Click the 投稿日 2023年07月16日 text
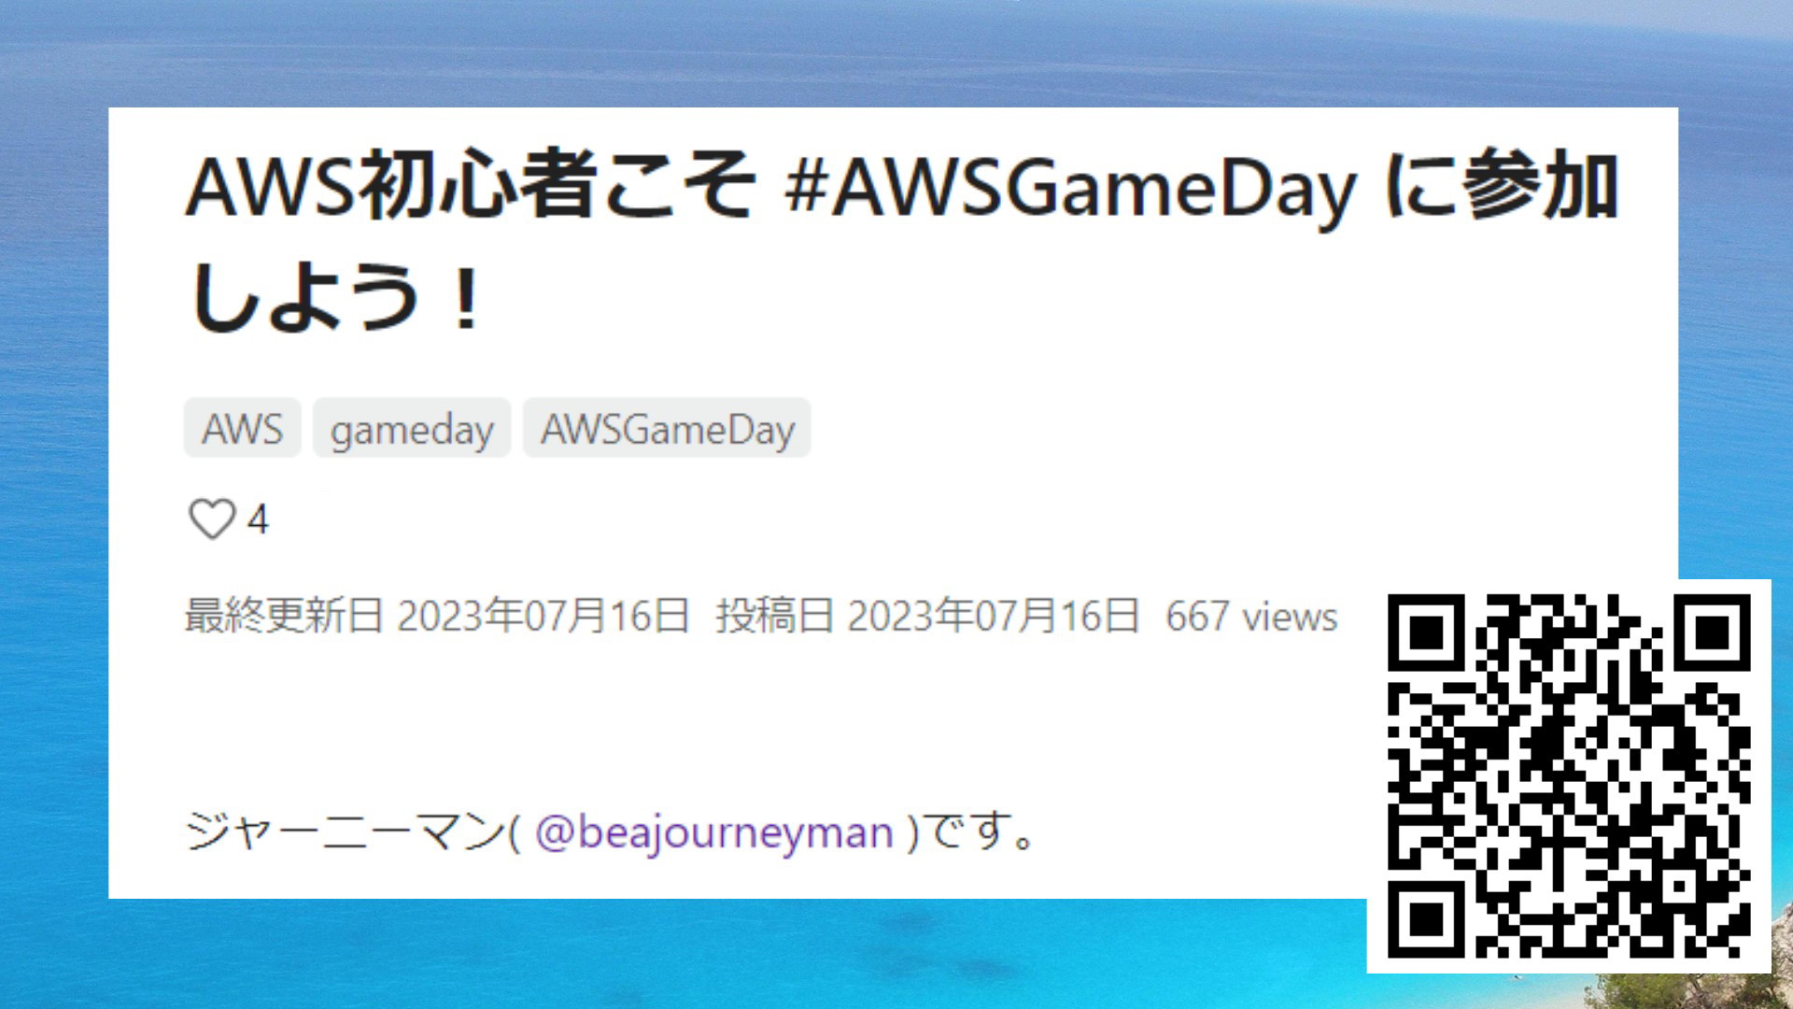This screenshot has height=1009, width=1793. pyautogui.click(x=927, y=617)
